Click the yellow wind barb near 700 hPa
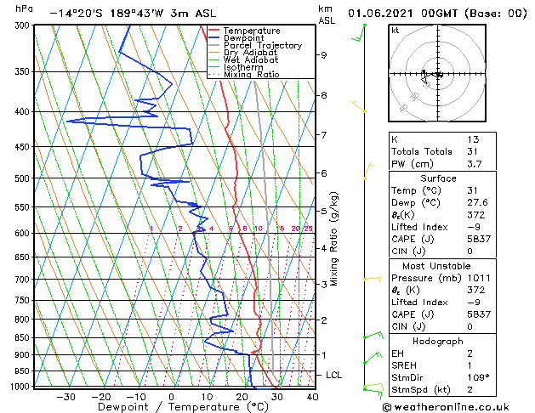 369,279
